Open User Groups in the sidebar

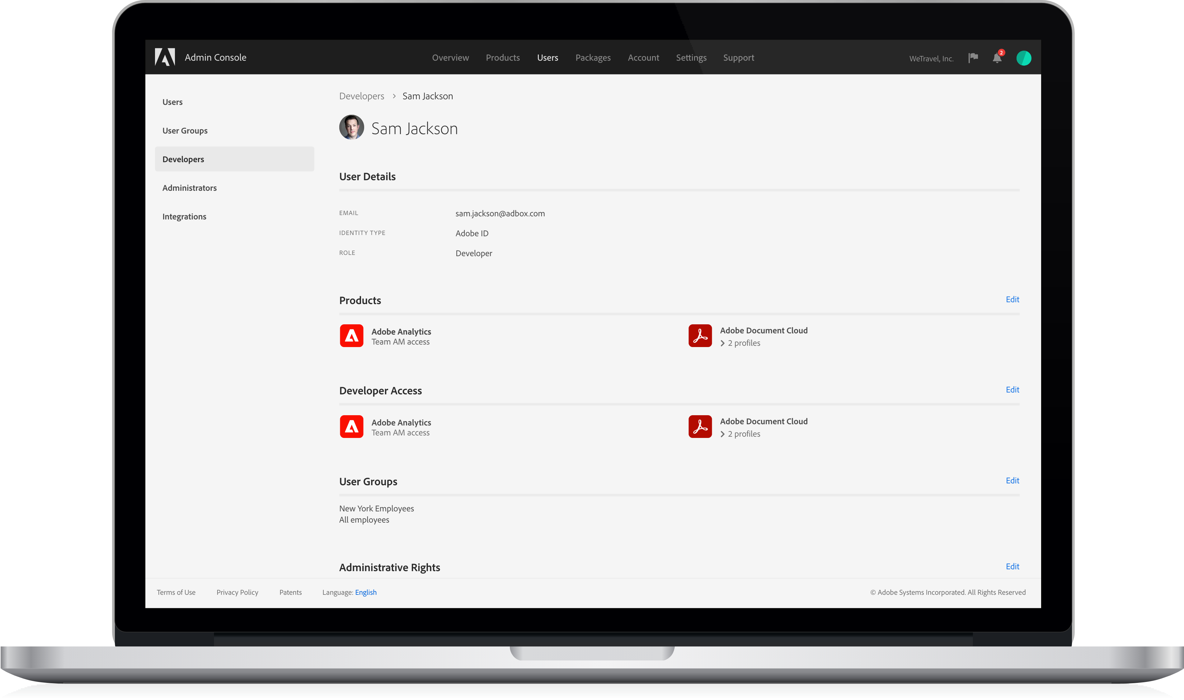coord(234,131)
